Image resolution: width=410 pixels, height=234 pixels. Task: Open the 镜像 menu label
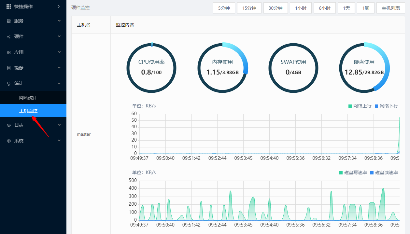coord(19,68)
